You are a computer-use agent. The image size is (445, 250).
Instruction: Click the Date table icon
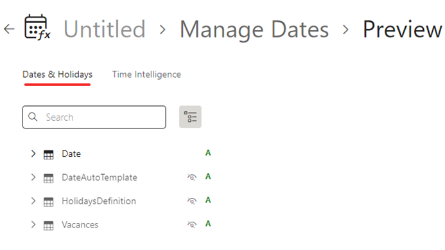49,154
